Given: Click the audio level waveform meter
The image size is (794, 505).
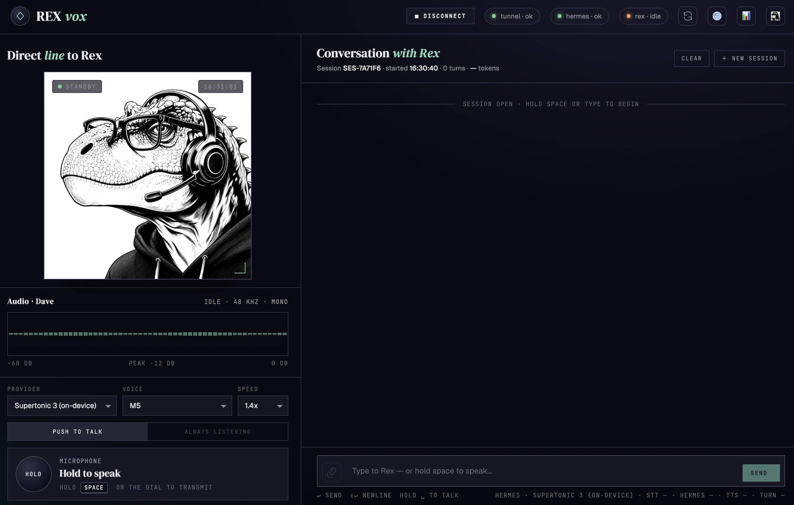Looking at the screenshot, I should (x=148, y=334).
